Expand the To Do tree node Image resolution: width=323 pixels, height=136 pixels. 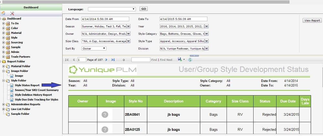[3, 23]
